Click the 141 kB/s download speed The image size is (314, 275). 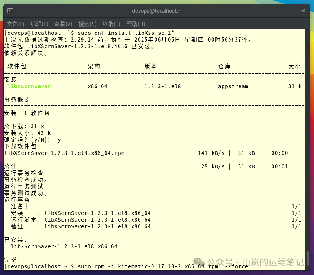coord(211,153)
